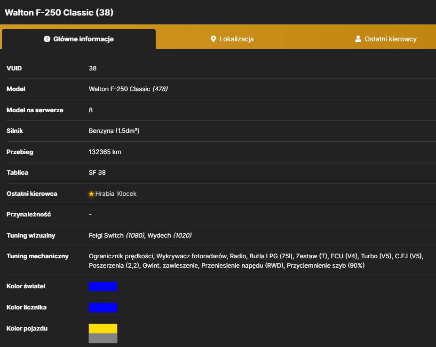Select the plate value SF 38
436x347 pixels.
97,173
